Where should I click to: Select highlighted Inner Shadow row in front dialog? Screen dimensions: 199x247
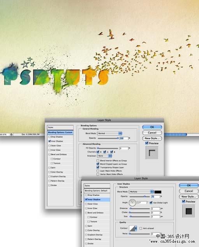[97, 199]
